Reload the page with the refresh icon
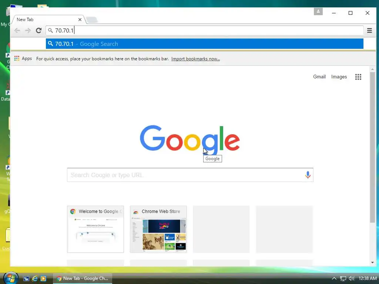Viewport: 379px width, 284px height. click(38, 30)
